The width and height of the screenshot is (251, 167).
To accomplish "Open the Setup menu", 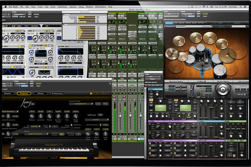I will pos(81,7).
